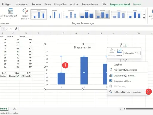Choose Fehlerindikatoren formatieren menu entry
Screen dimensions: 153x115
(128, 92)
